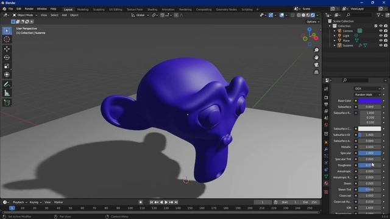
Task: Open the Output properties tab icon
Action: (326, 105)
